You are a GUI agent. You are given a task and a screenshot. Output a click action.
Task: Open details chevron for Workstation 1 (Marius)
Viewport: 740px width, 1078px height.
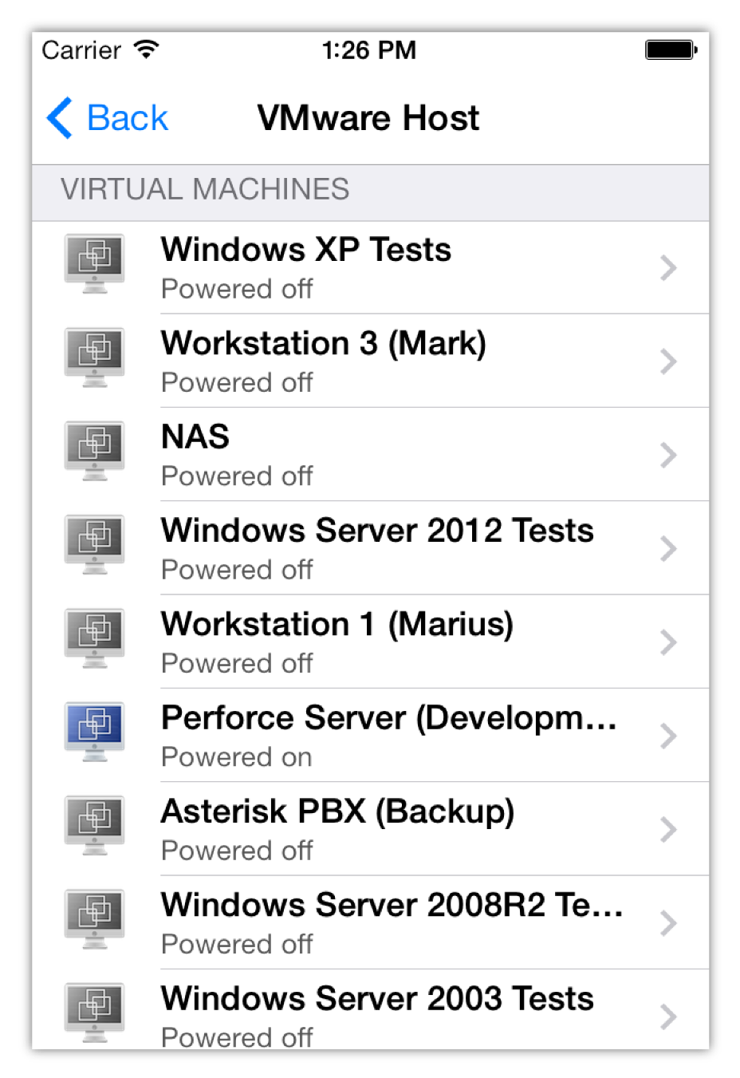coord(668,642)
